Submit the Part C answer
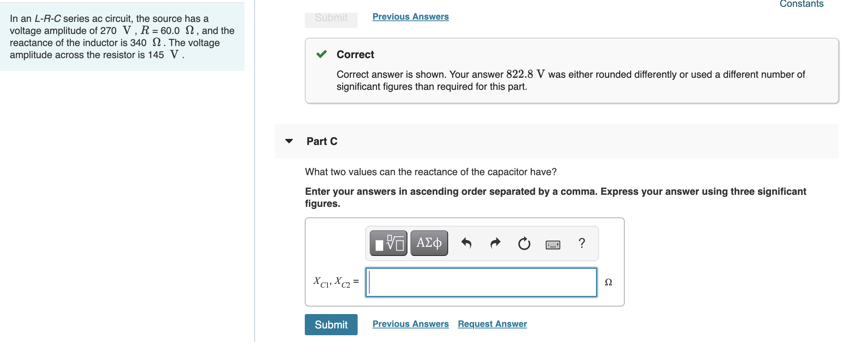The image size is (848, 342). [331, 324]
